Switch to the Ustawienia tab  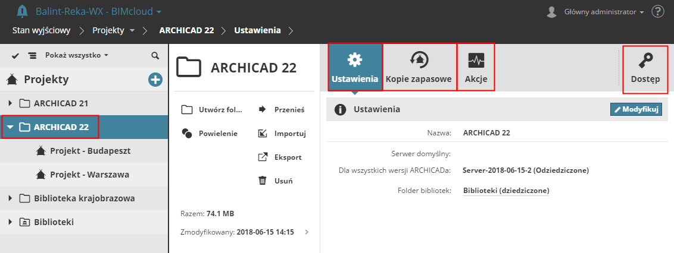[x=355, y=67]
